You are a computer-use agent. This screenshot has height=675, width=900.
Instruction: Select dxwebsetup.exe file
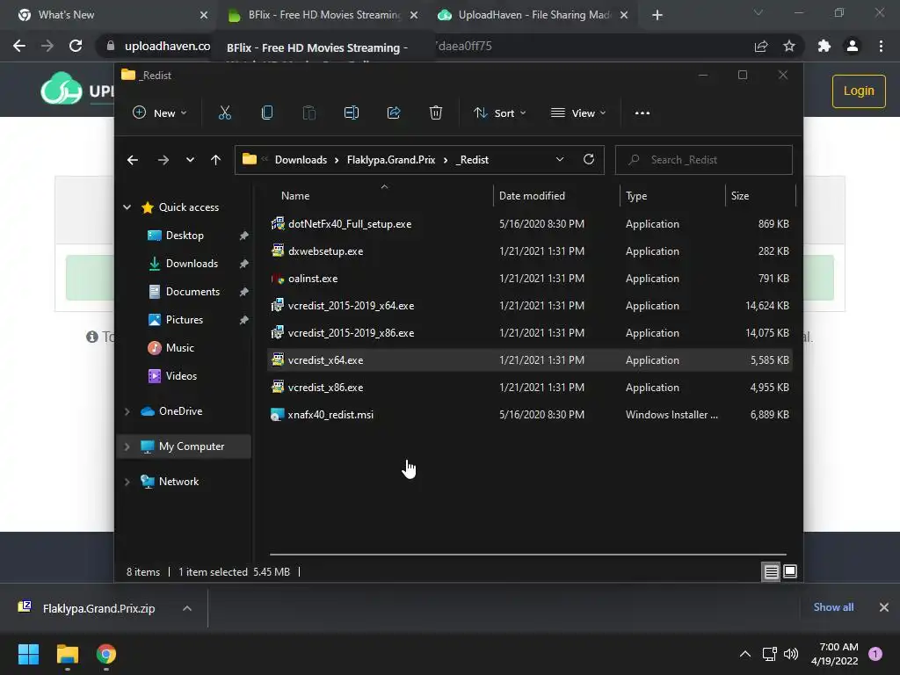530,250
